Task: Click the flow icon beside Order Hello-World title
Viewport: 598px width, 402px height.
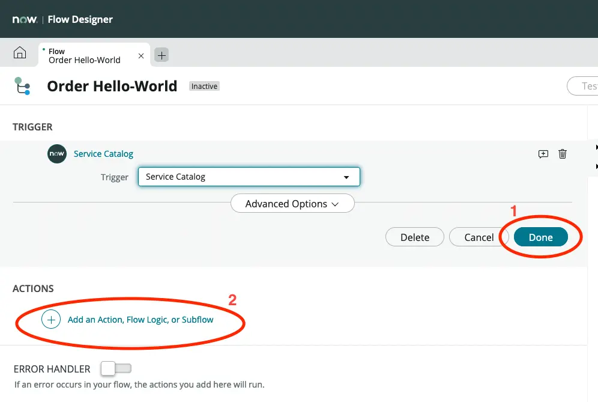Action: pos(22,87)
